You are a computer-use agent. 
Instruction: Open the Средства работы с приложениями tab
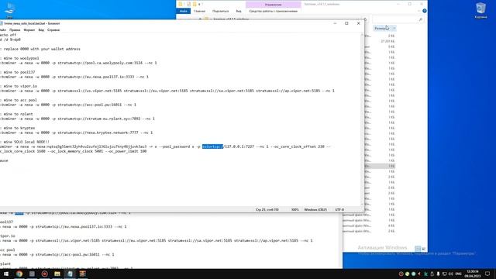[274, 11]
